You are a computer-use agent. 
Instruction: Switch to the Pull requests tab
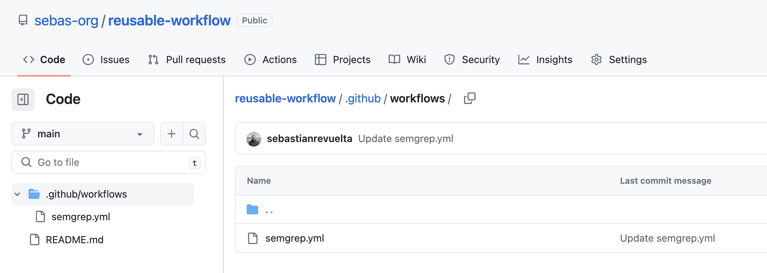tap(187, 60)
